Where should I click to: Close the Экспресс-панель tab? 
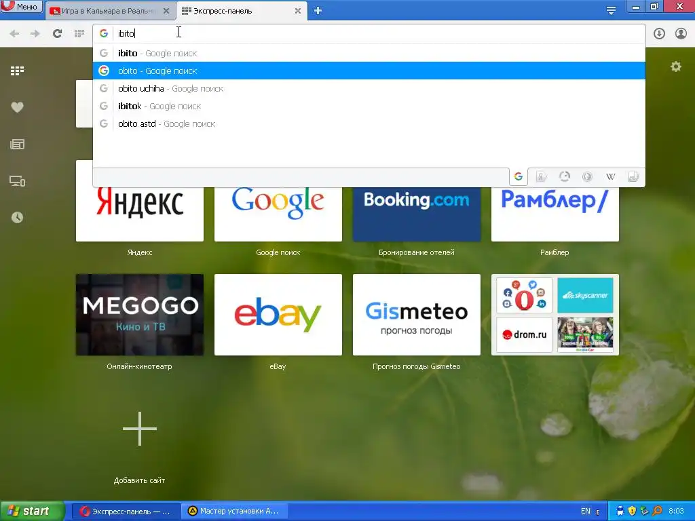pos(298,11)
